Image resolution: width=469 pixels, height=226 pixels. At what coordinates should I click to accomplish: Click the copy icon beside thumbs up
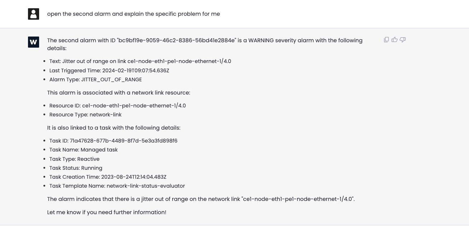pyautogui.click(x=386, y=39)
